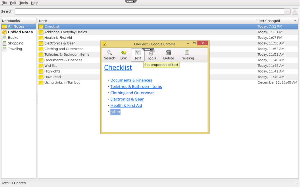Click the Search magnifier icon in note toolbar
The height and width of the screenshot is (187, 300).
(x=109, y=53)
